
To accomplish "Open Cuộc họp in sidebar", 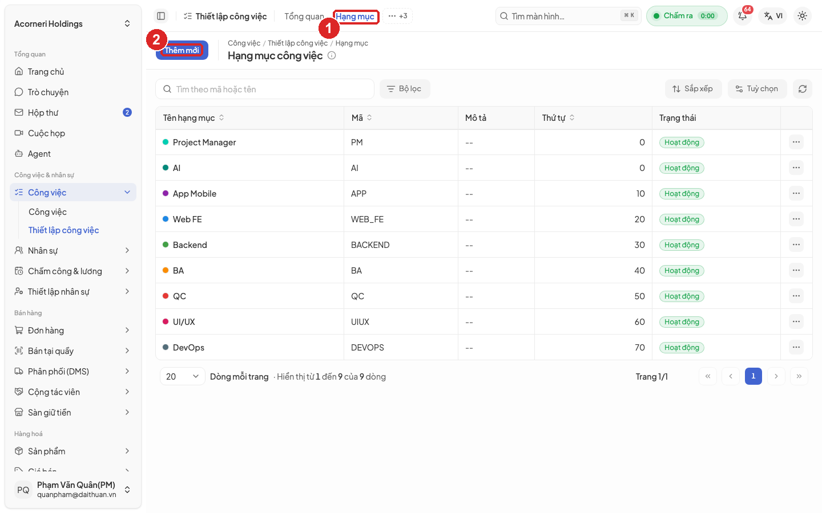I will (x=73, y=133).
